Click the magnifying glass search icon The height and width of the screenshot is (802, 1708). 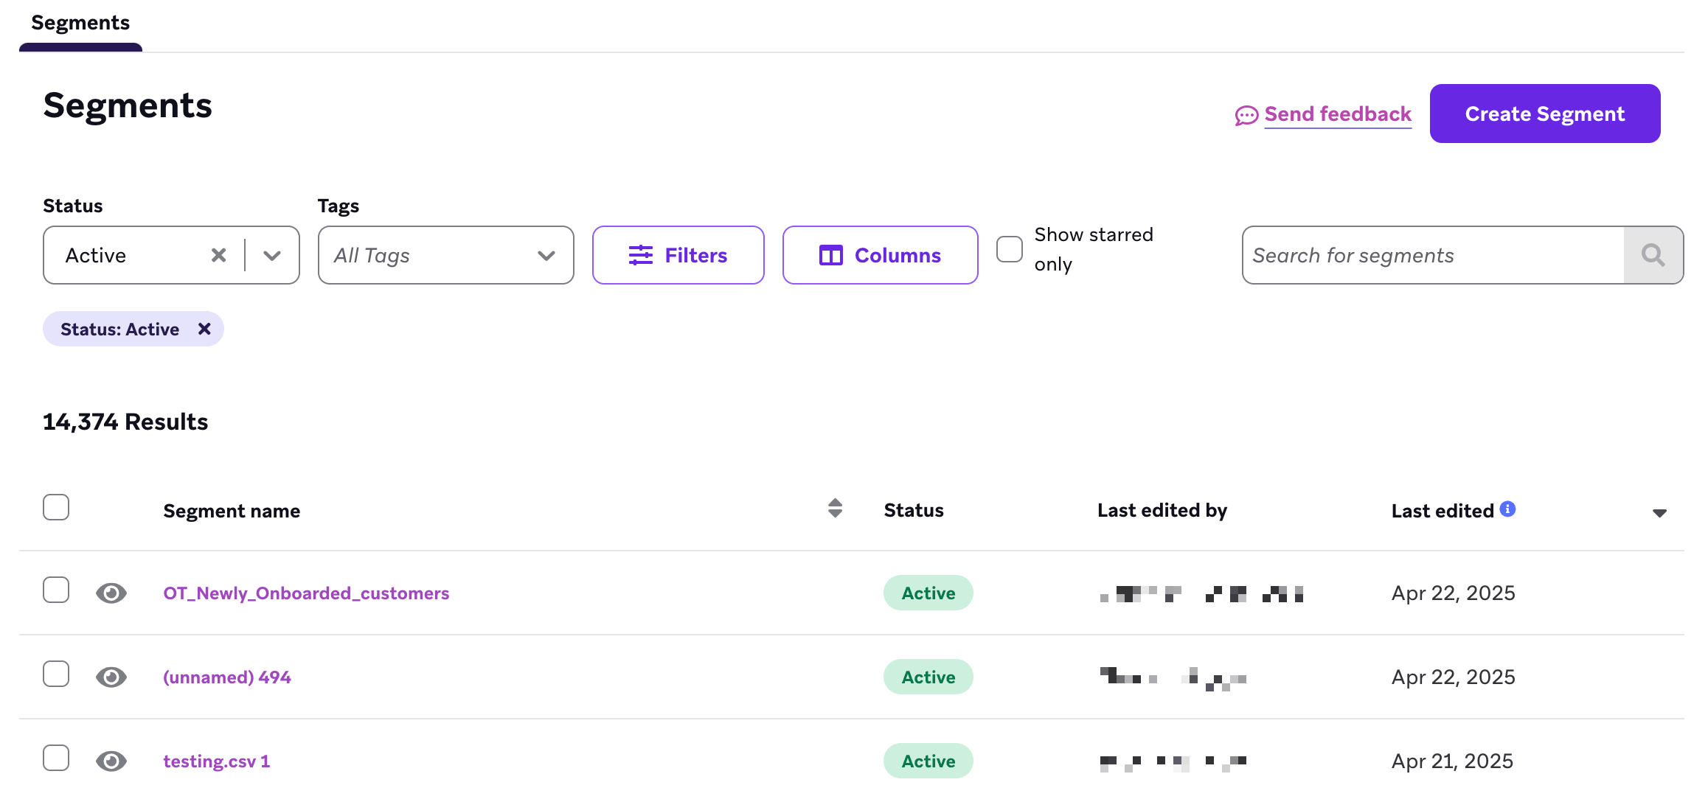(1653, 255)
